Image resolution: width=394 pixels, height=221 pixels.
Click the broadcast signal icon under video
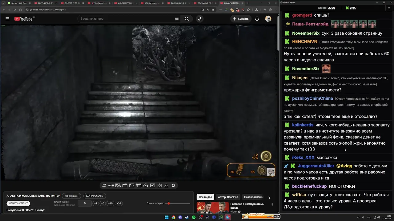(x=111, y=185)
